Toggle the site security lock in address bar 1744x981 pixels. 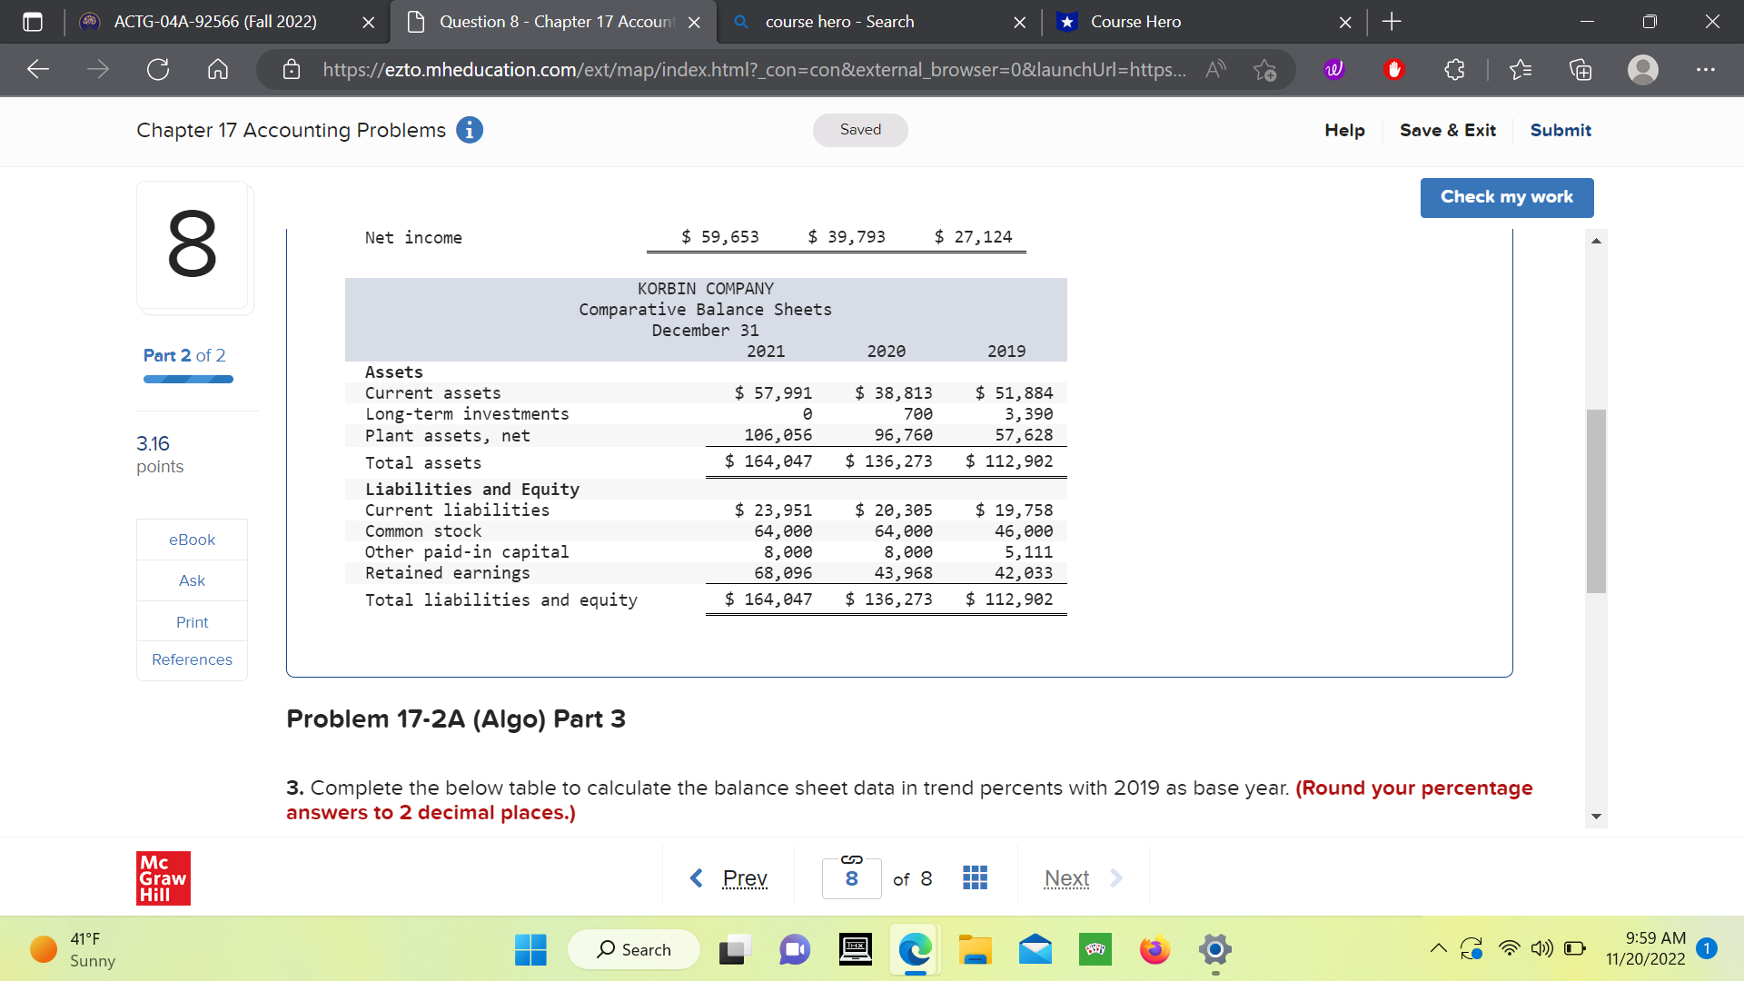coord(292,69)
